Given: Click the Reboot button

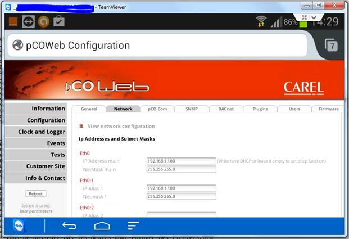Looking at the screenshot, I should pyautogui.click(x=36, y=194).
